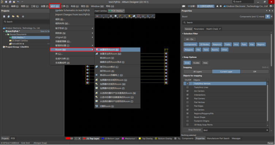Screen dimensions: 275x145
Task: Toggle Track/Arcs Lines snapping checkbox
Action: pos(187,87)
